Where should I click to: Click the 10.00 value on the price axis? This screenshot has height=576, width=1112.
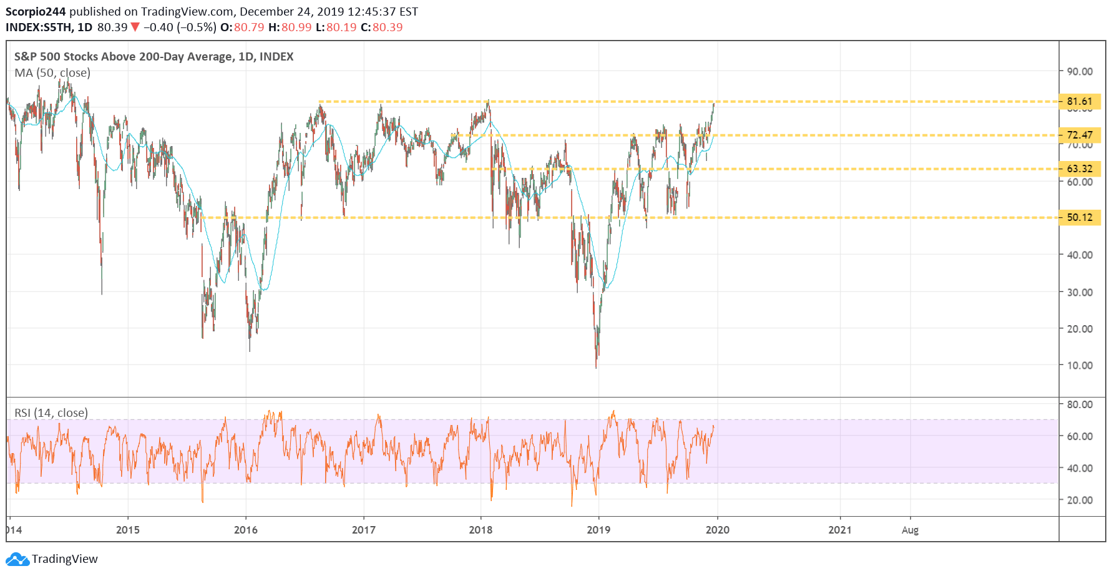coord(1080,365)
